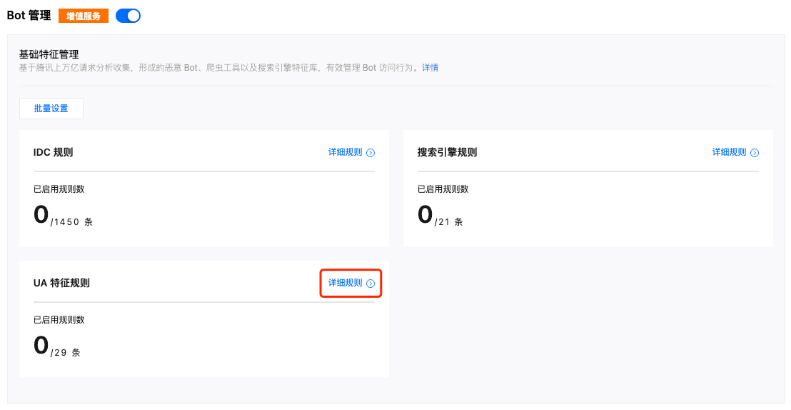Click the UA rules count 0/29
This screenshot has width=791, height=410.
[56, 346]
